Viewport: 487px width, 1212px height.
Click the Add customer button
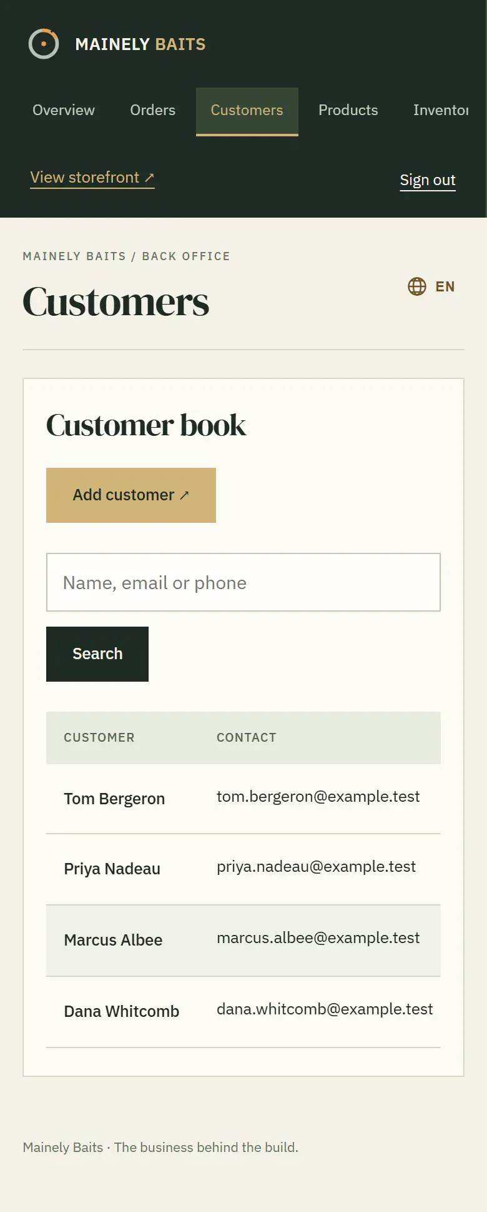tap(131, 495)
